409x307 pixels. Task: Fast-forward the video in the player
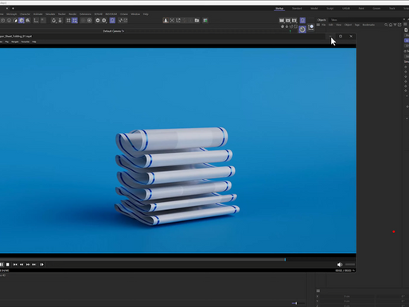(x=28, y=264)
